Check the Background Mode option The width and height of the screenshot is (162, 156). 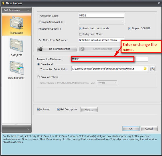coord(81,34)
